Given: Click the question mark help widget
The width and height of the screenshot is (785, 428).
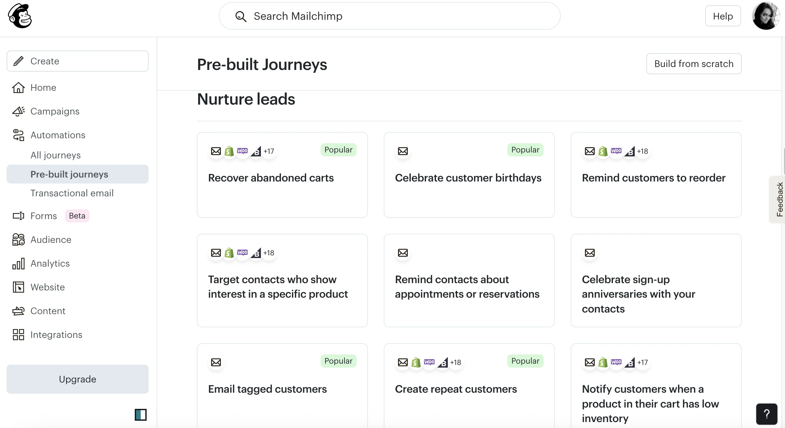Looking at the screenshot, I should tap(767, 414).
